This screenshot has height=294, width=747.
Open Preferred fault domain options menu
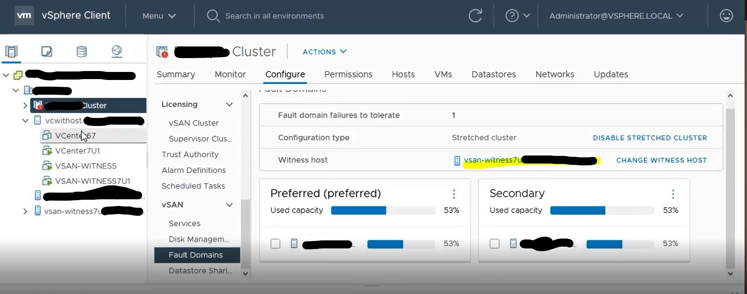coord(454,193)
